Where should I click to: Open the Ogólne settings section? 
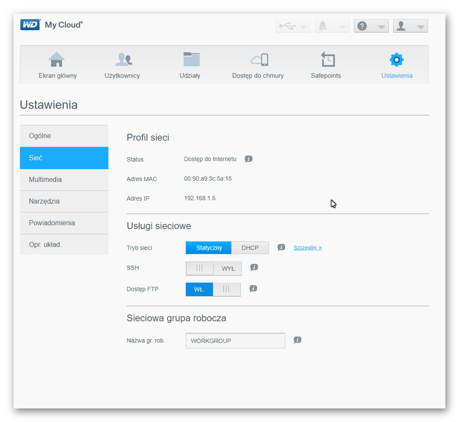click(64, 136)
